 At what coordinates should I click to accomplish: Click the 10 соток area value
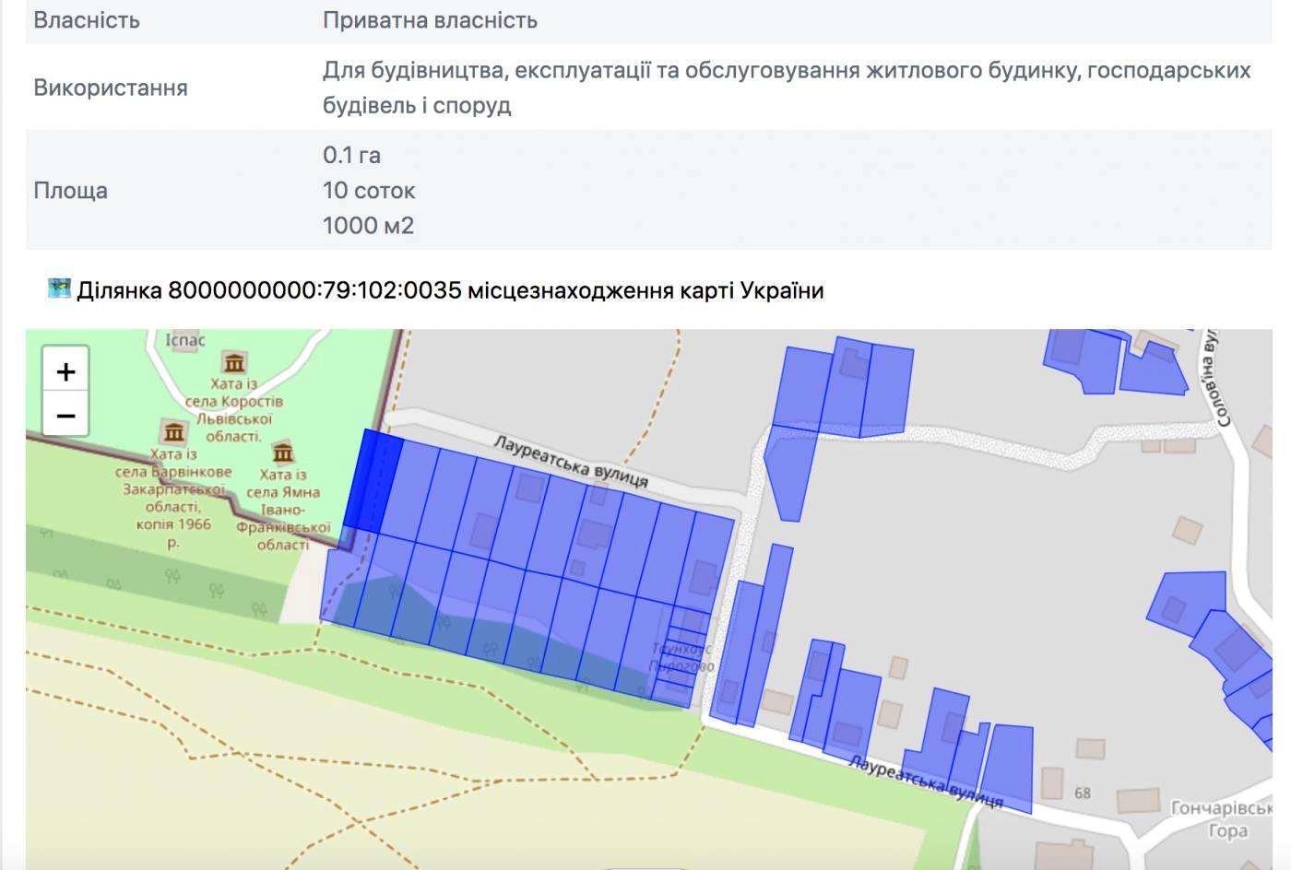369,191
